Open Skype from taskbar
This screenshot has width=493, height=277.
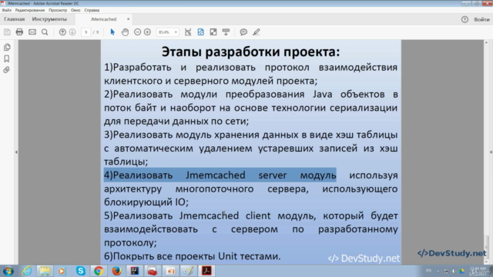point(80,271)
